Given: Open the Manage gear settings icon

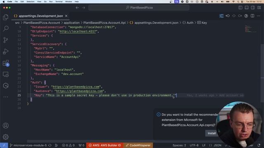Looking at the screenshot, I should click(6, 137).
